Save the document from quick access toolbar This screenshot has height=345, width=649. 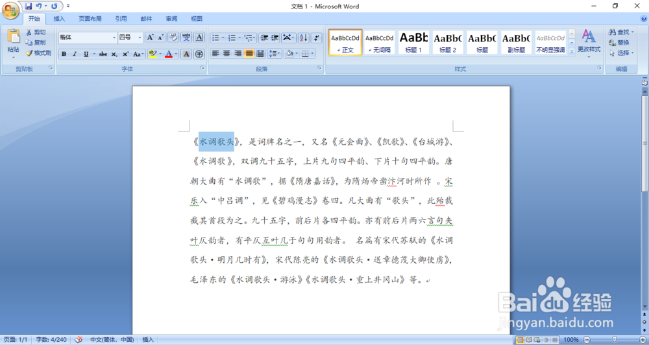click(29, 6)
